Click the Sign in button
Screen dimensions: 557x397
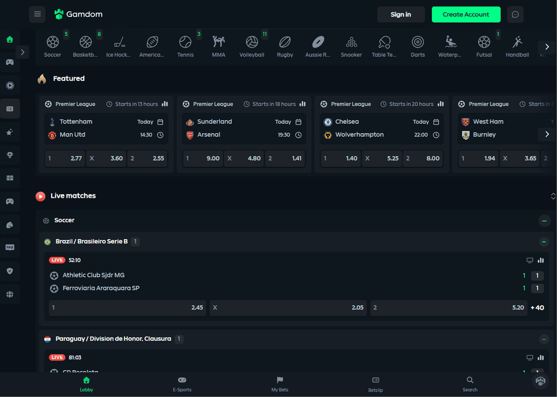[400, 15]
